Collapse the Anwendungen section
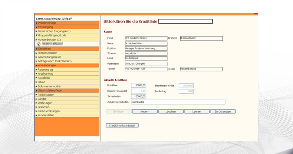This screenshot has height=154, width=293. [67, 65]
